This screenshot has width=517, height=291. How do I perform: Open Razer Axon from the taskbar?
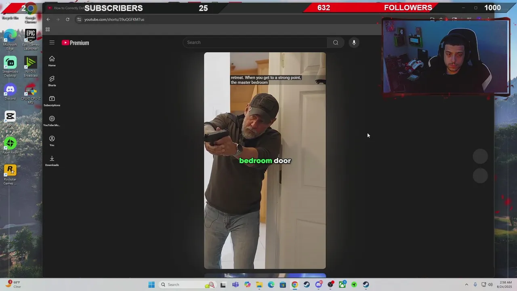354,285
